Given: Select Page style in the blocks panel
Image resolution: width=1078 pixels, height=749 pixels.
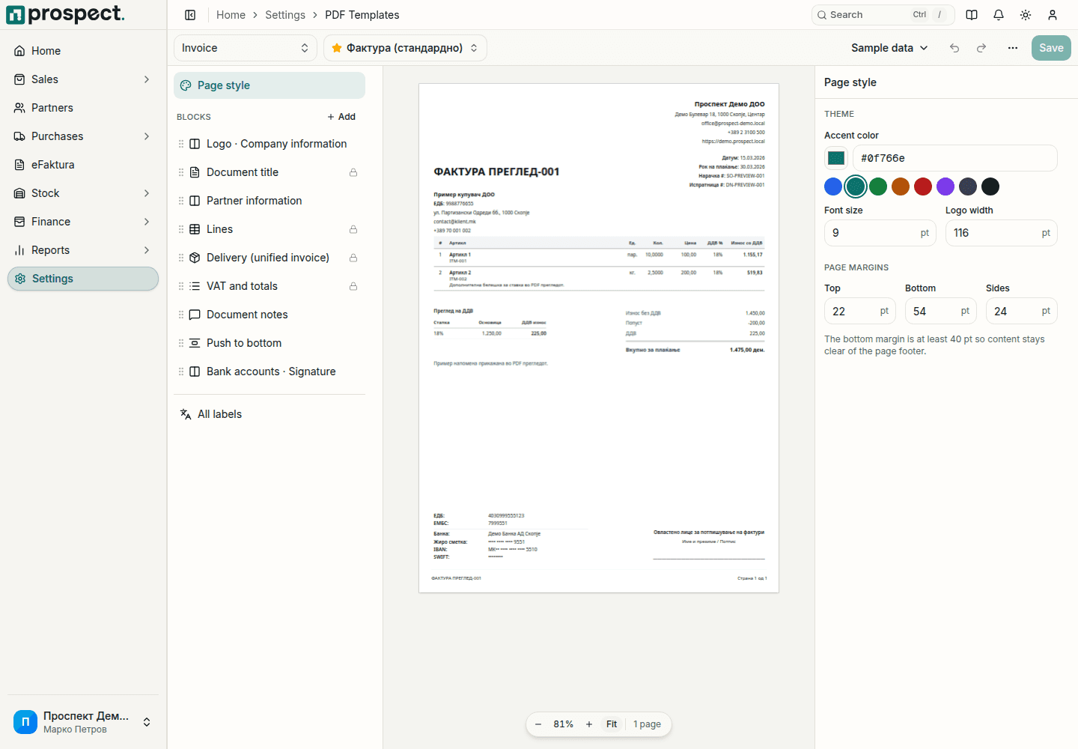Looking at the screenshot, I should [269, 85].
